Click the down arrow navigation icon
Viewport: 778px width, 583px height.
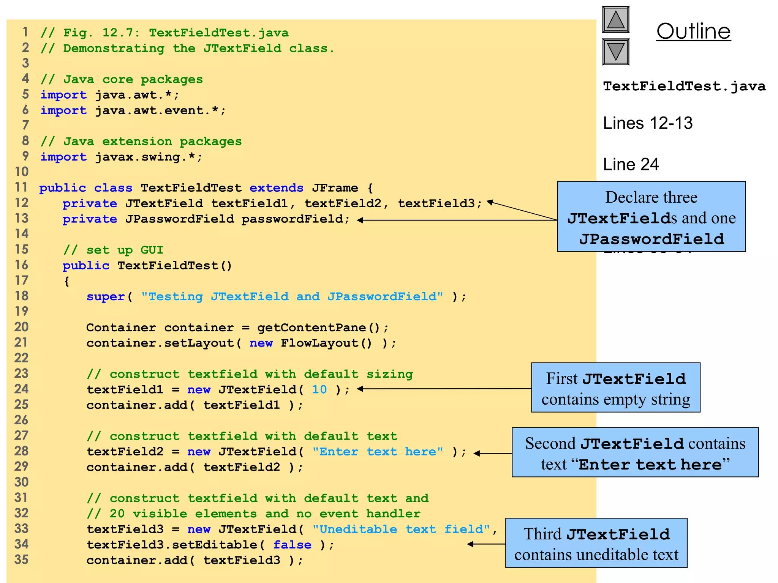pos(615,52)
